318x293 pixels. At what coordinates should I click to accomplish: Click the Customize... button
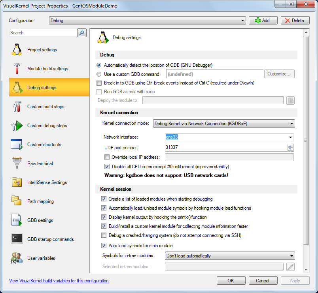coord(279,74)
